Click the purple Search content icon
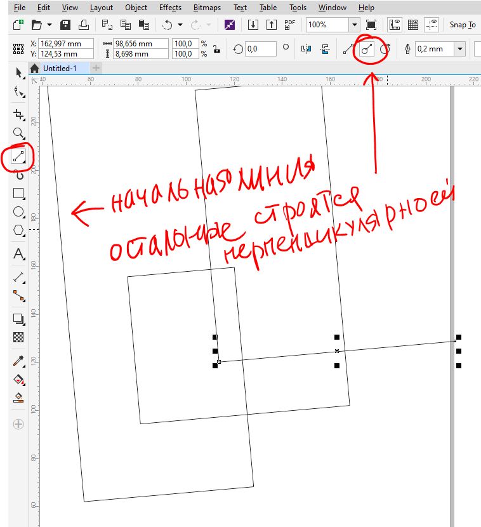 click(x=230, y=25)
